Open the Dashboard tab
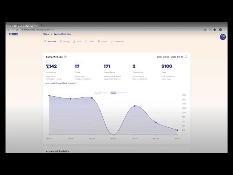This screenshot has height=175, width=233. (x=50, y=42)
